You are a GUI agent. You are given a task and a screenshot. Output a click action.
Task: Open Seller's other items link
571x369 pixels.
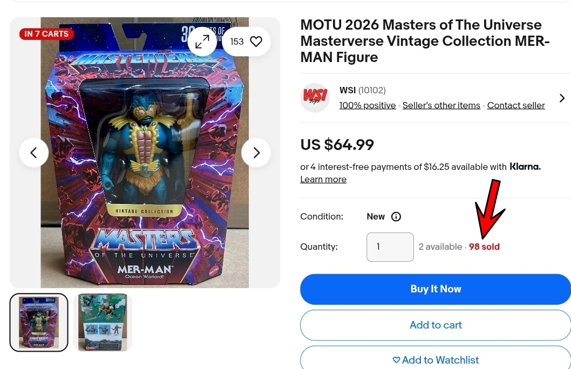[441, 106]
